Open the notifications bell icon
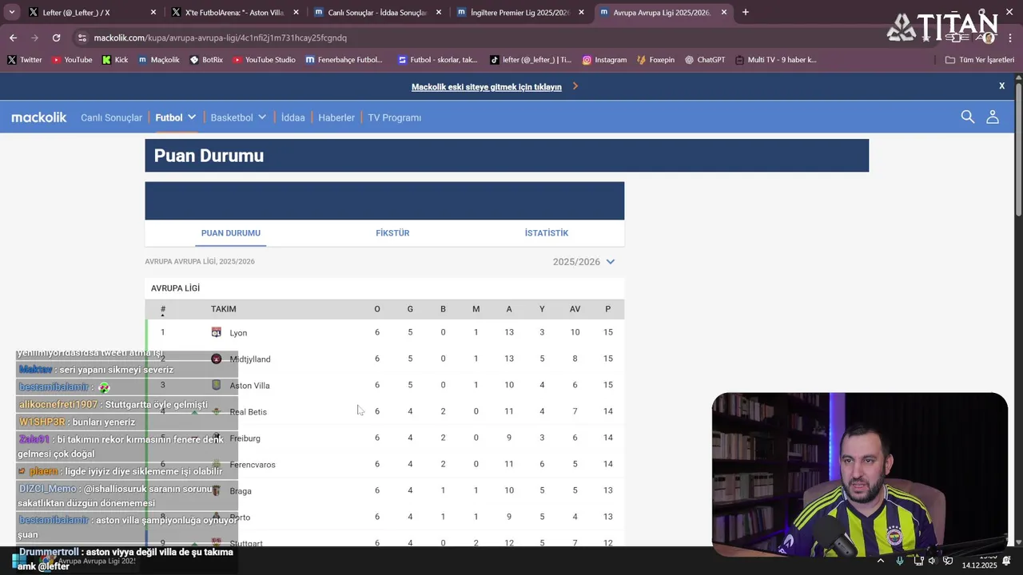1023x575 pixels. pos(1006,561)
